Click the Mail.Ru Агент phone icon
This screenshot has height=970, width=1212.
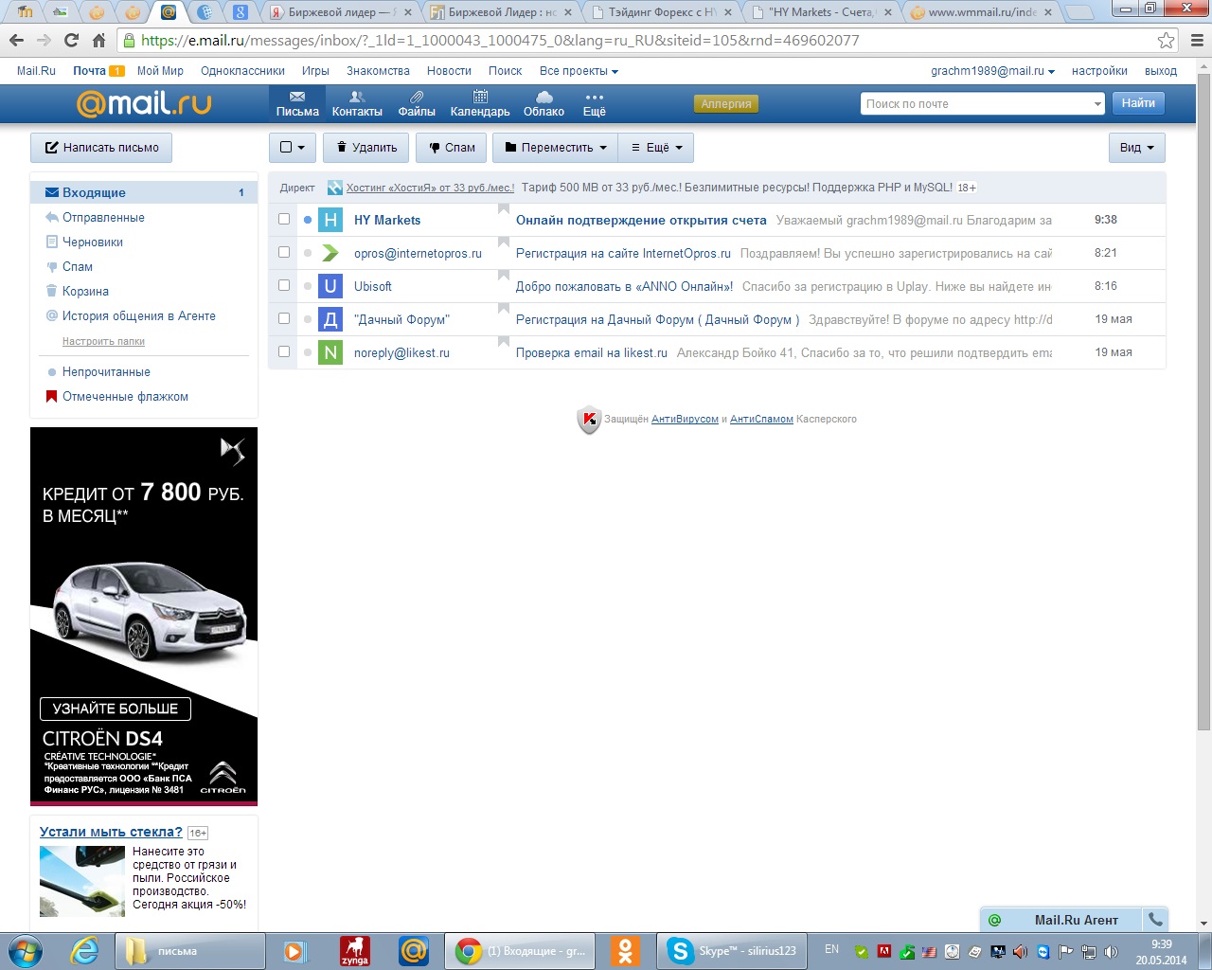[1155, 919]
